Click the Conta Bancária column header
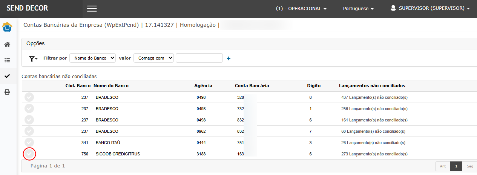Viewport: 477px width, 175px height. 252,86
